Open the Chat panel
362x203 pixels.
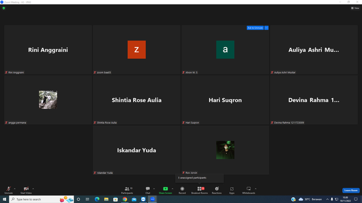pyautogui.click(x=148, y=190)
